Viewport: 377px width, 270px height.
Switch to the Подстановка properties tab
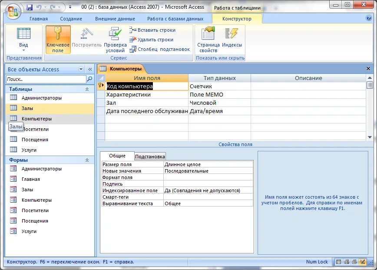coord(150,157)
